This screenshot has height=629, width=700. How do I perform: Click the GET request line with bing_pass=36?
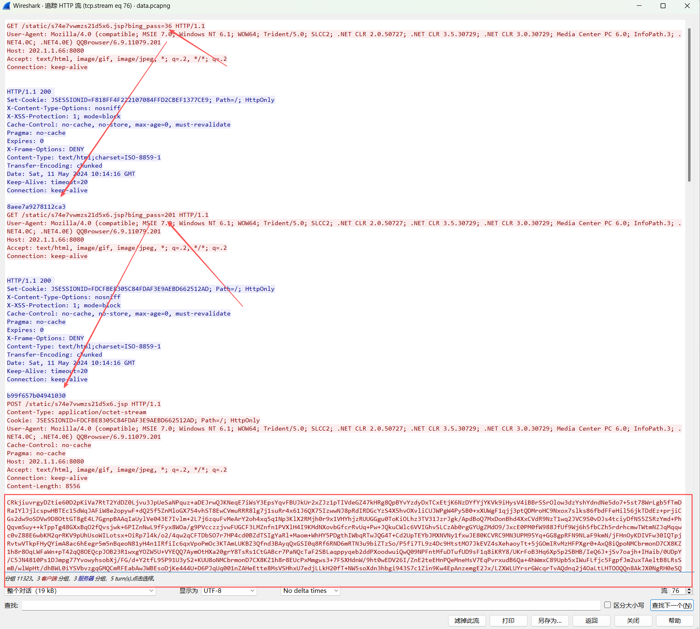[x=106, y=26]
